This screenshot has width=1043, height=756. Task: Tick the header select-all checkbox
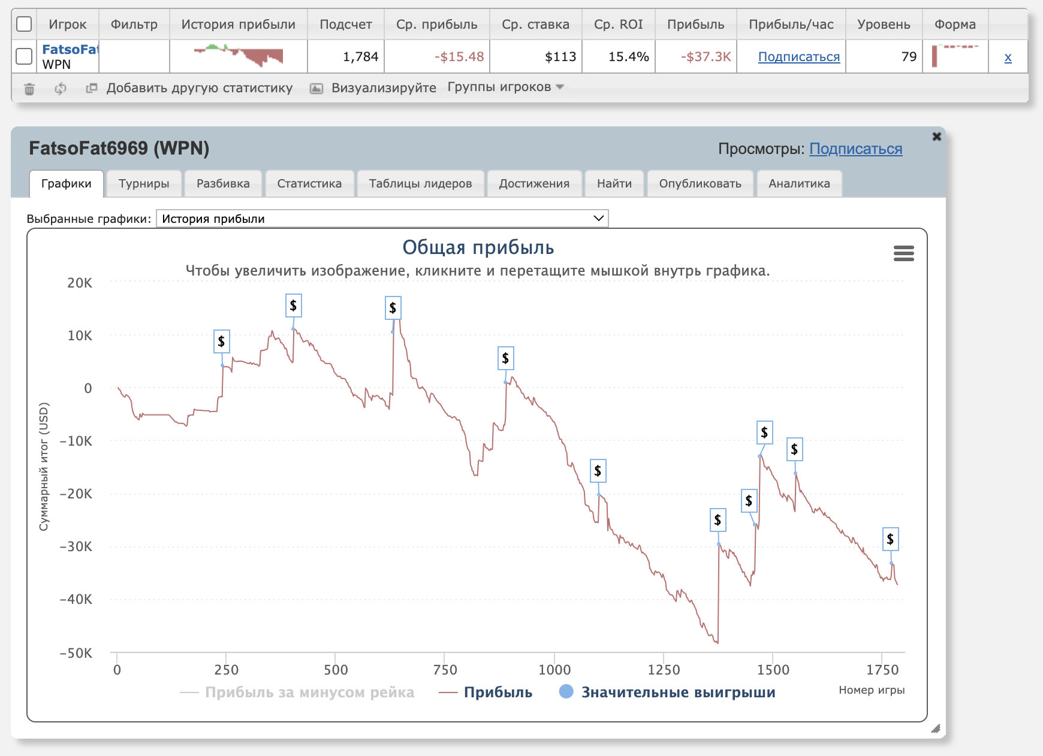pos(24,24)
